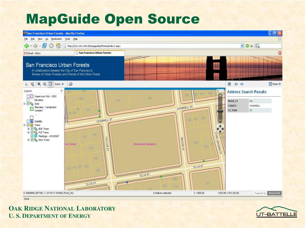Enable the Satellite layer checkbox
The width and height of the screenshot is (305, 228).
pos(28,121)
